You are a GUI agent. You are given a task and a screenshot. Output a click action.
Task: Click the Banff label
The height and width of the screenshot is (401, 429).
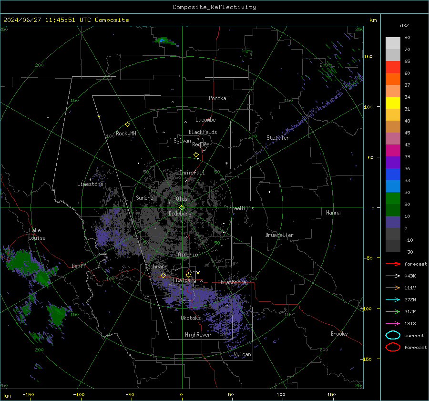pos(79,266)
